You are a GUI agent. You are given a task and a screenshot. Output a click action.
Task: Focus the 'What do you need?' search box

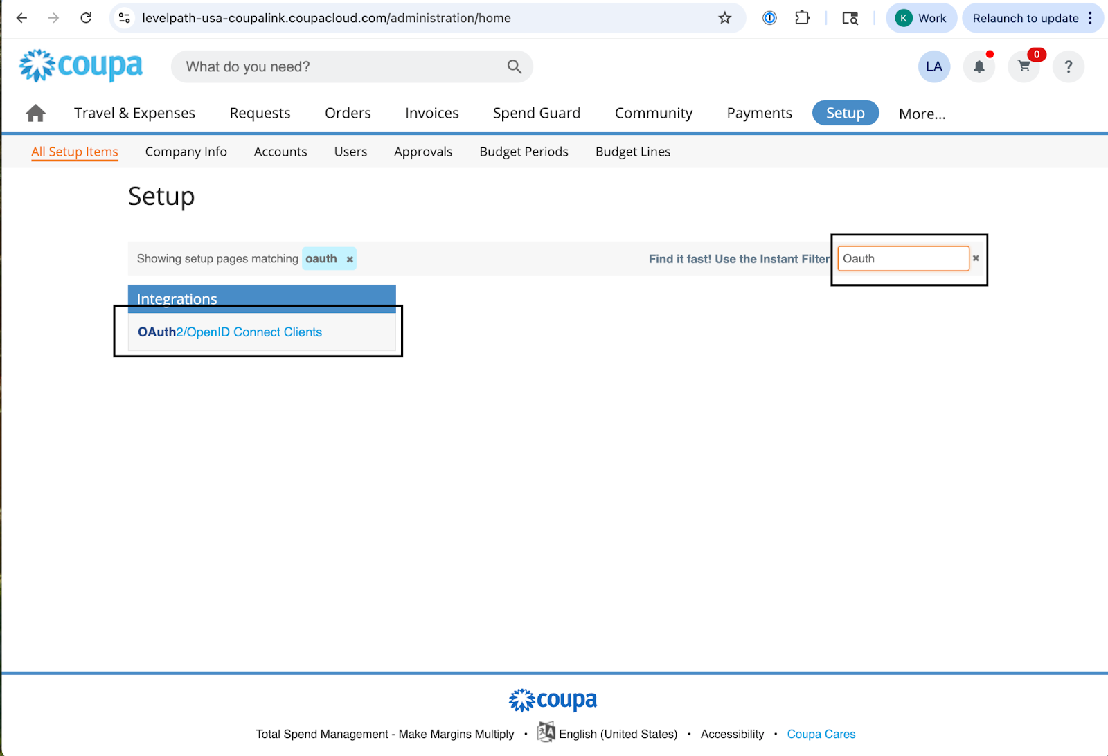tap(339, 67)
